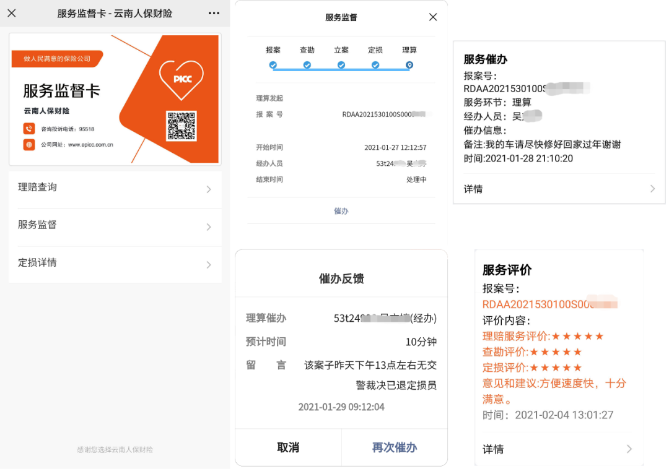Click 取消 in 催办反馈 dialog
669x469 pixels.
point(289,447)
